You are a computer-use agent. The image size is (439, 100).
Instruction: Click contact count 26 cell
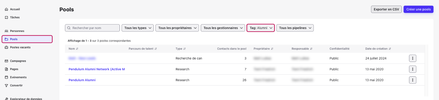tap(244, 80)
